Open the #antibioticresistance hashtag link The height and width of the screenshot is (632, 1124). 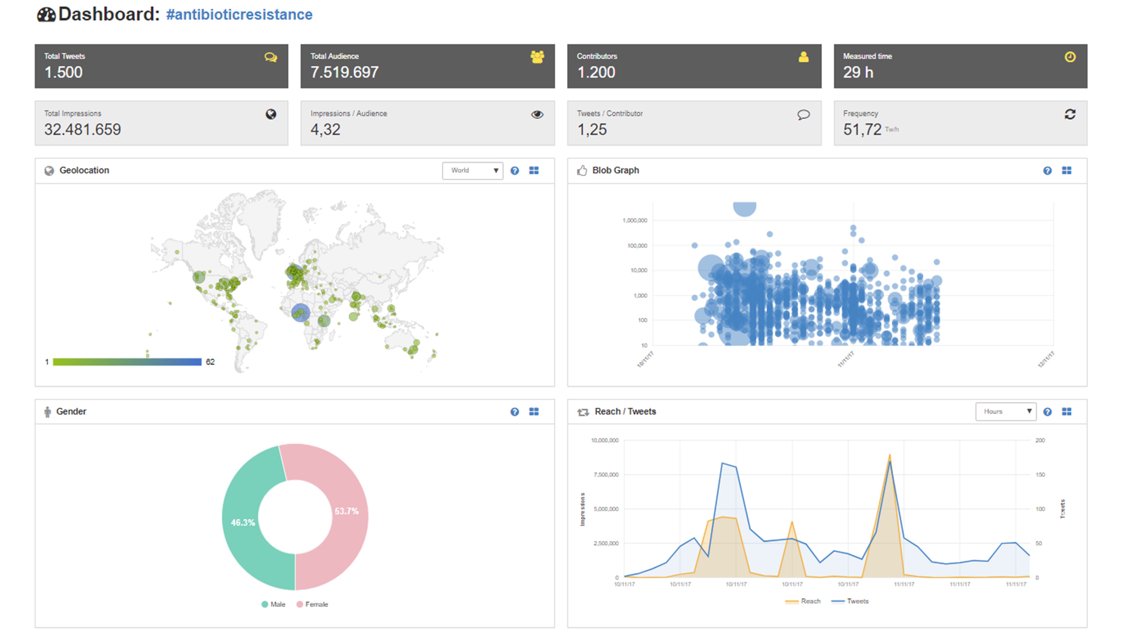point(239,14)
